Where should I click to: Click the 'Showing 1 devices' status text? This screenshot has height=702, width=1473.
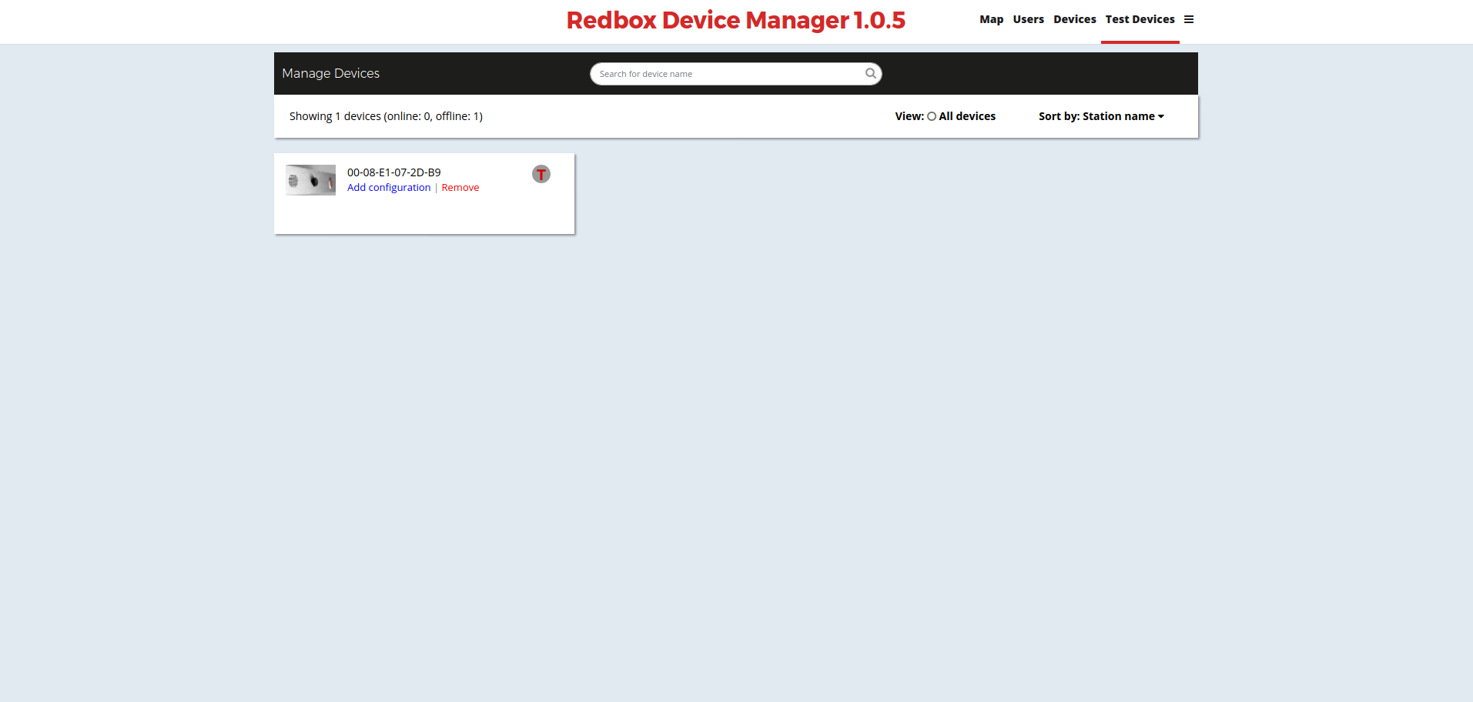point(386,116)
